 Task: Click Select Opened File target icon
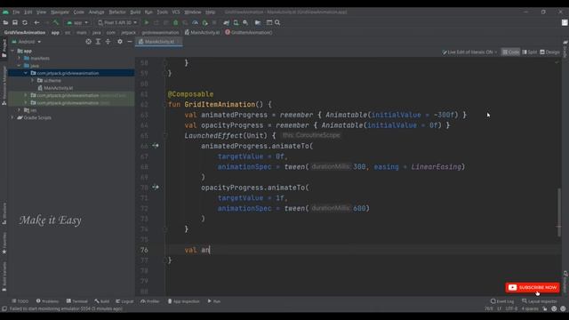tap(89, 42)
